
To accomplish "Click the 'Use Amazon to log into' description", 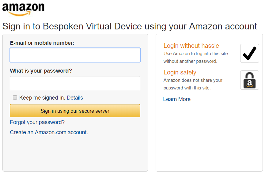I will pyautogui.click(x=195, y=57).
